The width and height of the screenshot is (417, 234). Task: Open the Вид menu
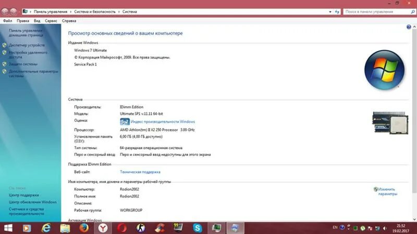37,21
